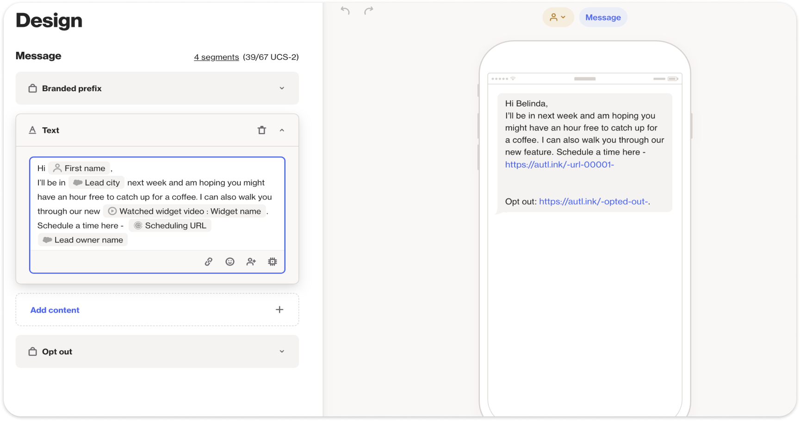
Task: Click the Text block header label
Action: point(50,130)
